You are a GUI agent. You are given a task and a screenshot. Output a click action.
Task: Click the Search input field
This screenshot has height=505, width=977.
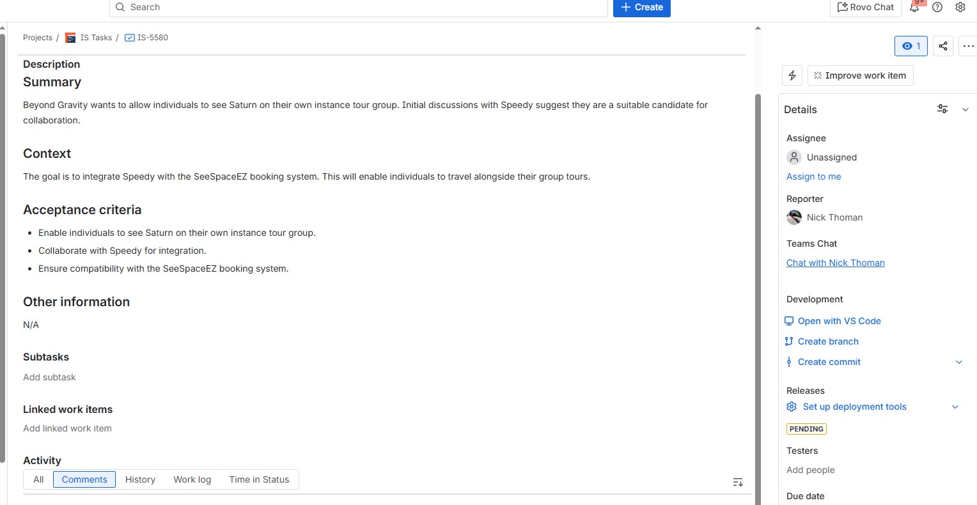(x=358, y=7)
